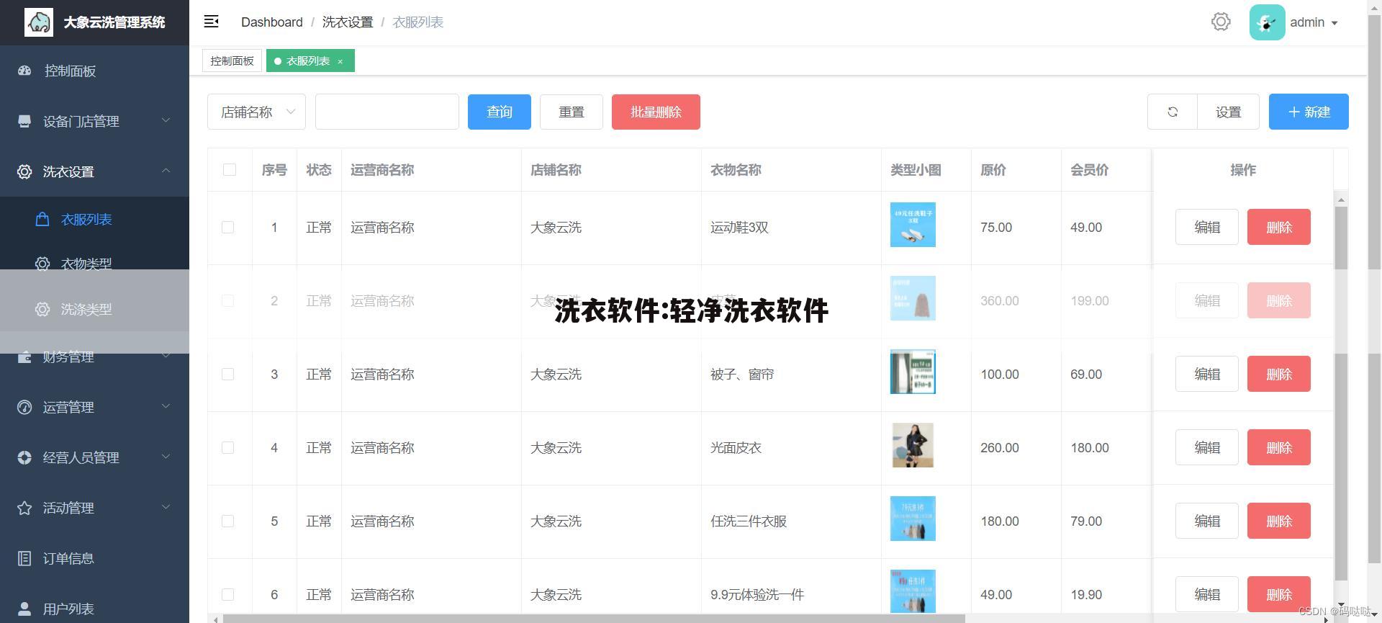1382x623 pixels.
Task: Expand the 活动管理 sidebar menu
Action: tap(94, 508)
